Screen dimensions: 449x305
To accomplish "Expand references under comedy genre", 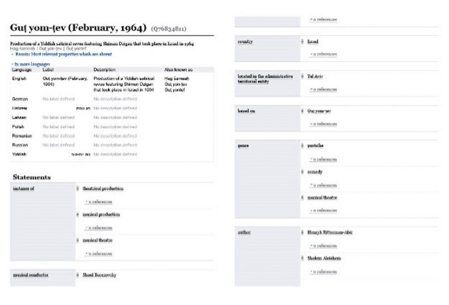I will tap(323, 185).
